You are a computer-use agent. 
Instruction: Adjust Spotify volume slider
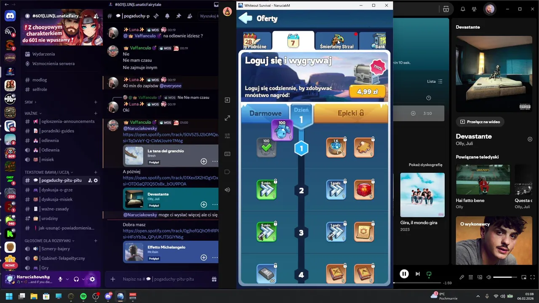click(x=505, y=277)
